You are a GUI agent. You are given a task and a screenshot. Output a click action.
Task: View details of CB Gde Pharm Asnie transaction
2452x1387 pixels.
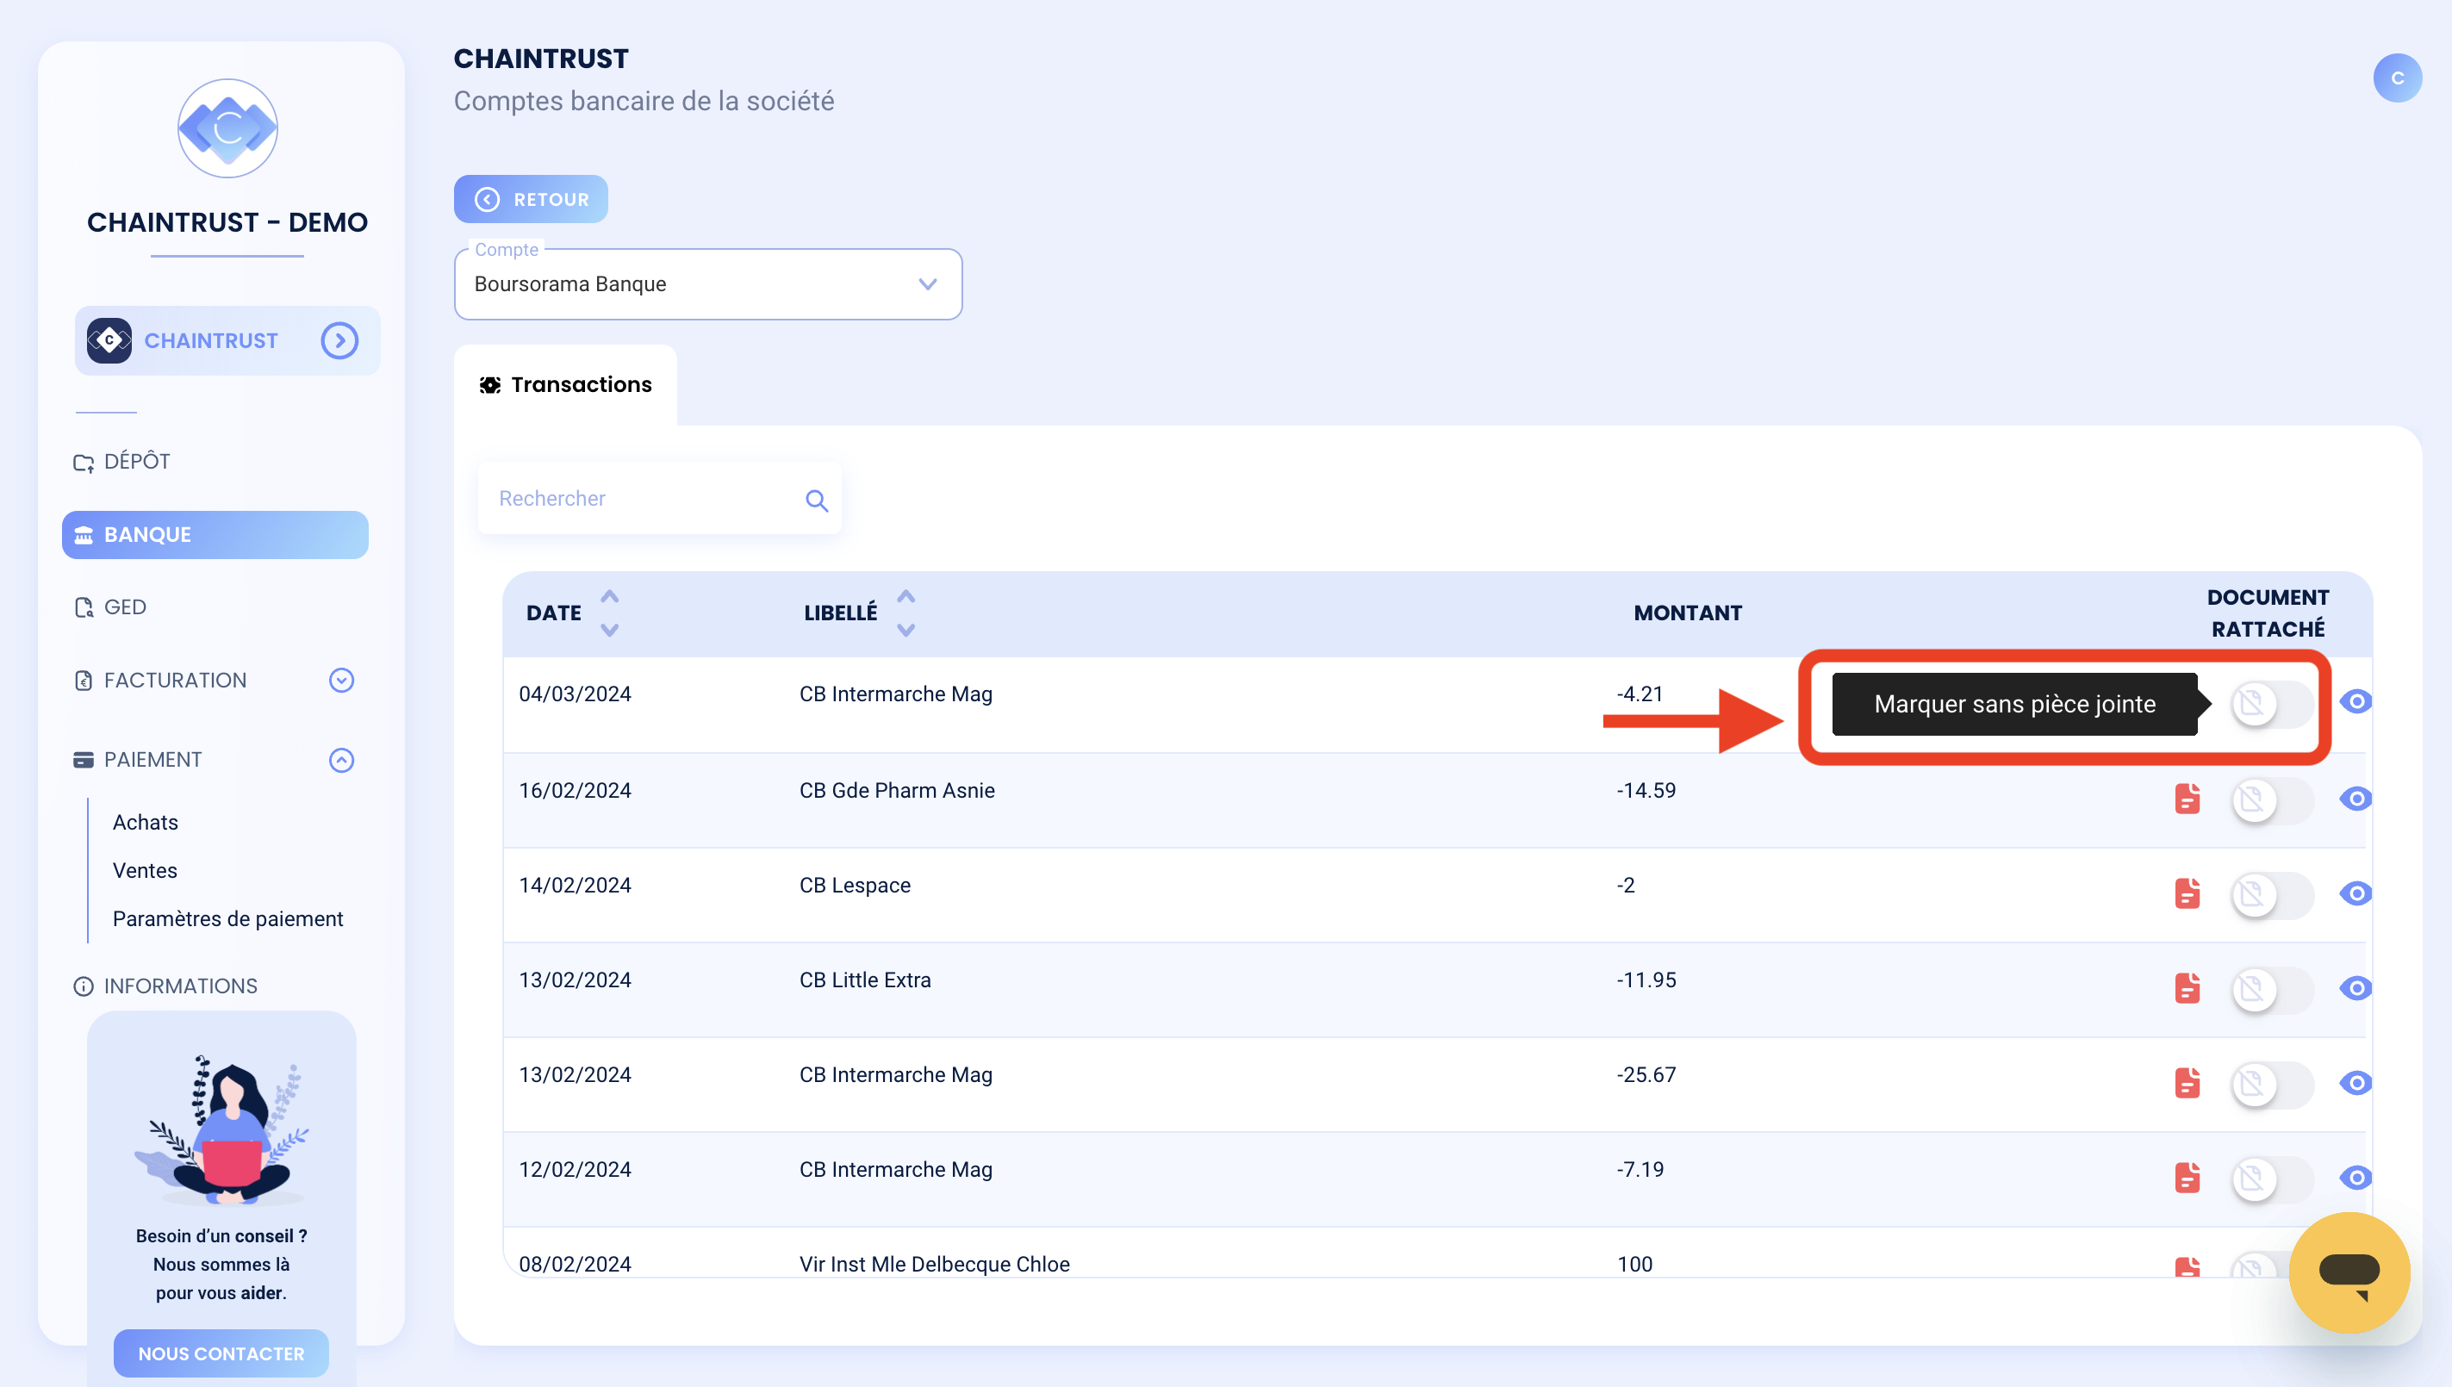[2355, 799]
